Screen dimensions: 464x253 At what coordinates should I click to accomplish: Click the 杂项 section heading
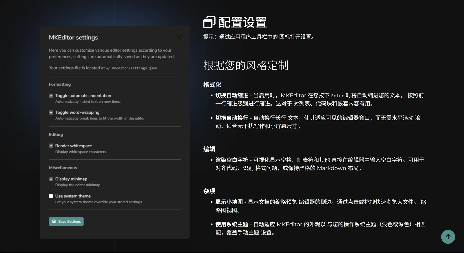(209, 191)
